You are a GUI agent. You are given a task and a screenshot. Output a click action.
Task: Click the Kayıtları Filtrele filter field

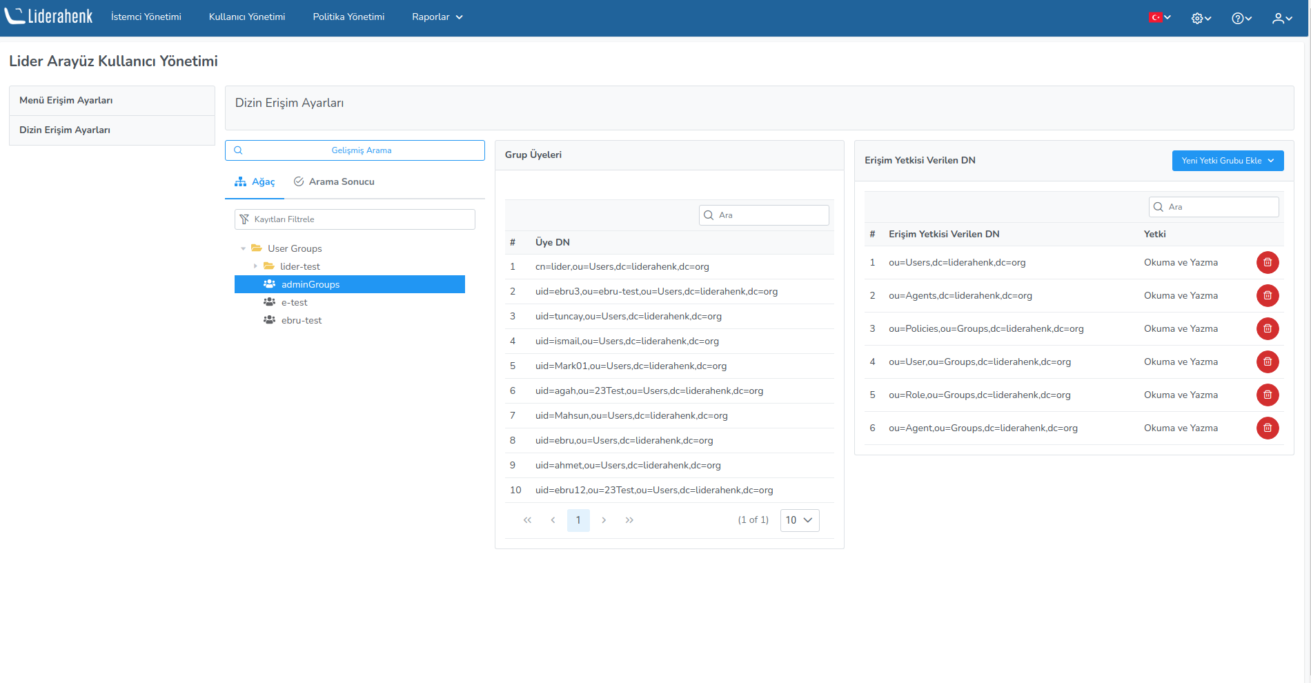(x=355, y=219)
